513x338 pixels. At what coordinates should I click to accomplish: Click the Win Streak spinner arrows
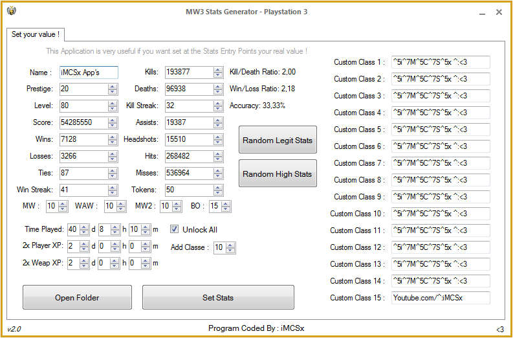[112, 190]
